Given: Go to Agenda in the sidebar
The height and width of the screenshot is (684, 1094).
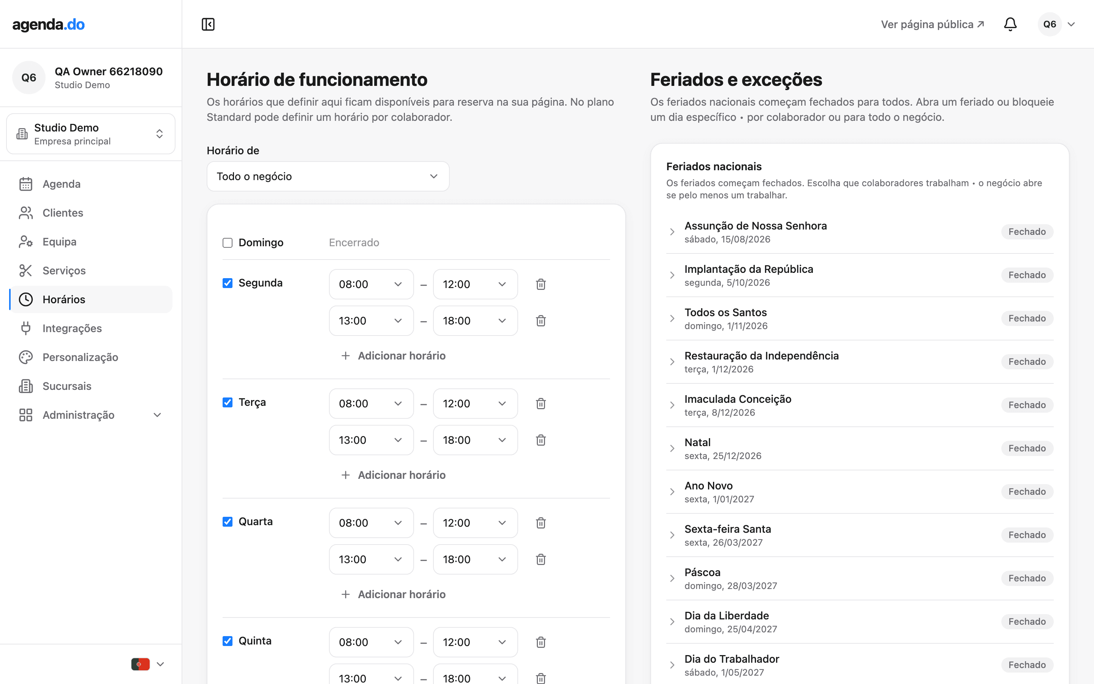Looking at the screenshot, I should pos(90,184).
